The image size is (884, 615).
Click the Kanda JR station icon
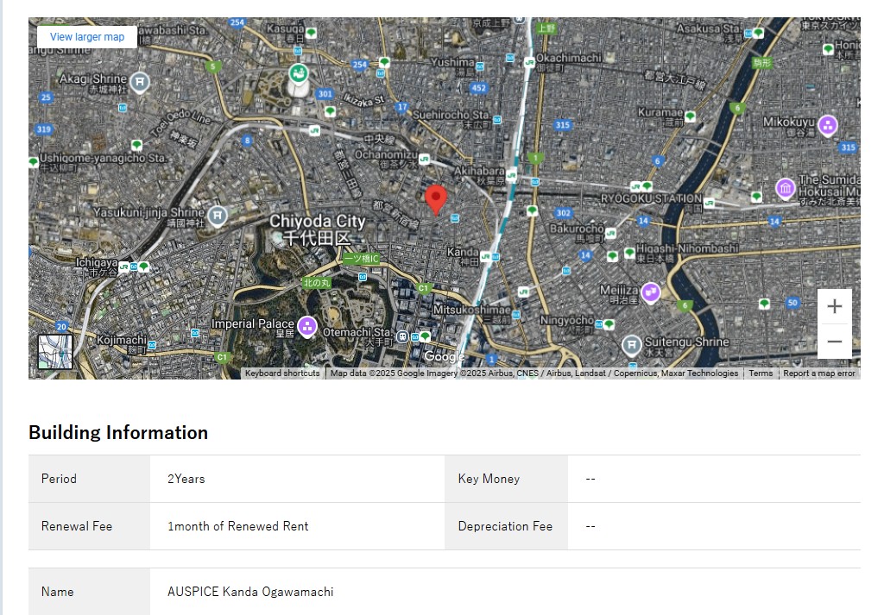[x=485, y=257]
